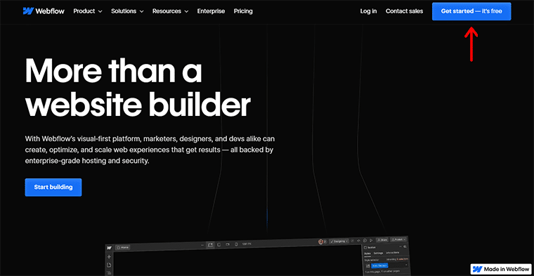Click the Webflow W icon in designer preview
The height and width of the screenshot is (276, 534).
(109, 248)
